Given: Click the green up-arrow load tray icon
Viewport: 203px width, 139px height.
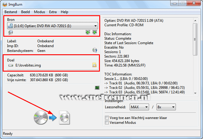Looking at the screenshot, I should tap(88, 33).
